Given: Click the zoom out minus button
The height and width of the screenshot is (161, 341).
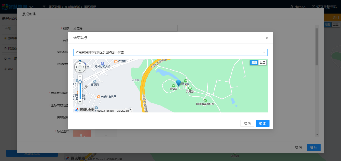Looking at the screenshot, I should (x=80, y=102).
